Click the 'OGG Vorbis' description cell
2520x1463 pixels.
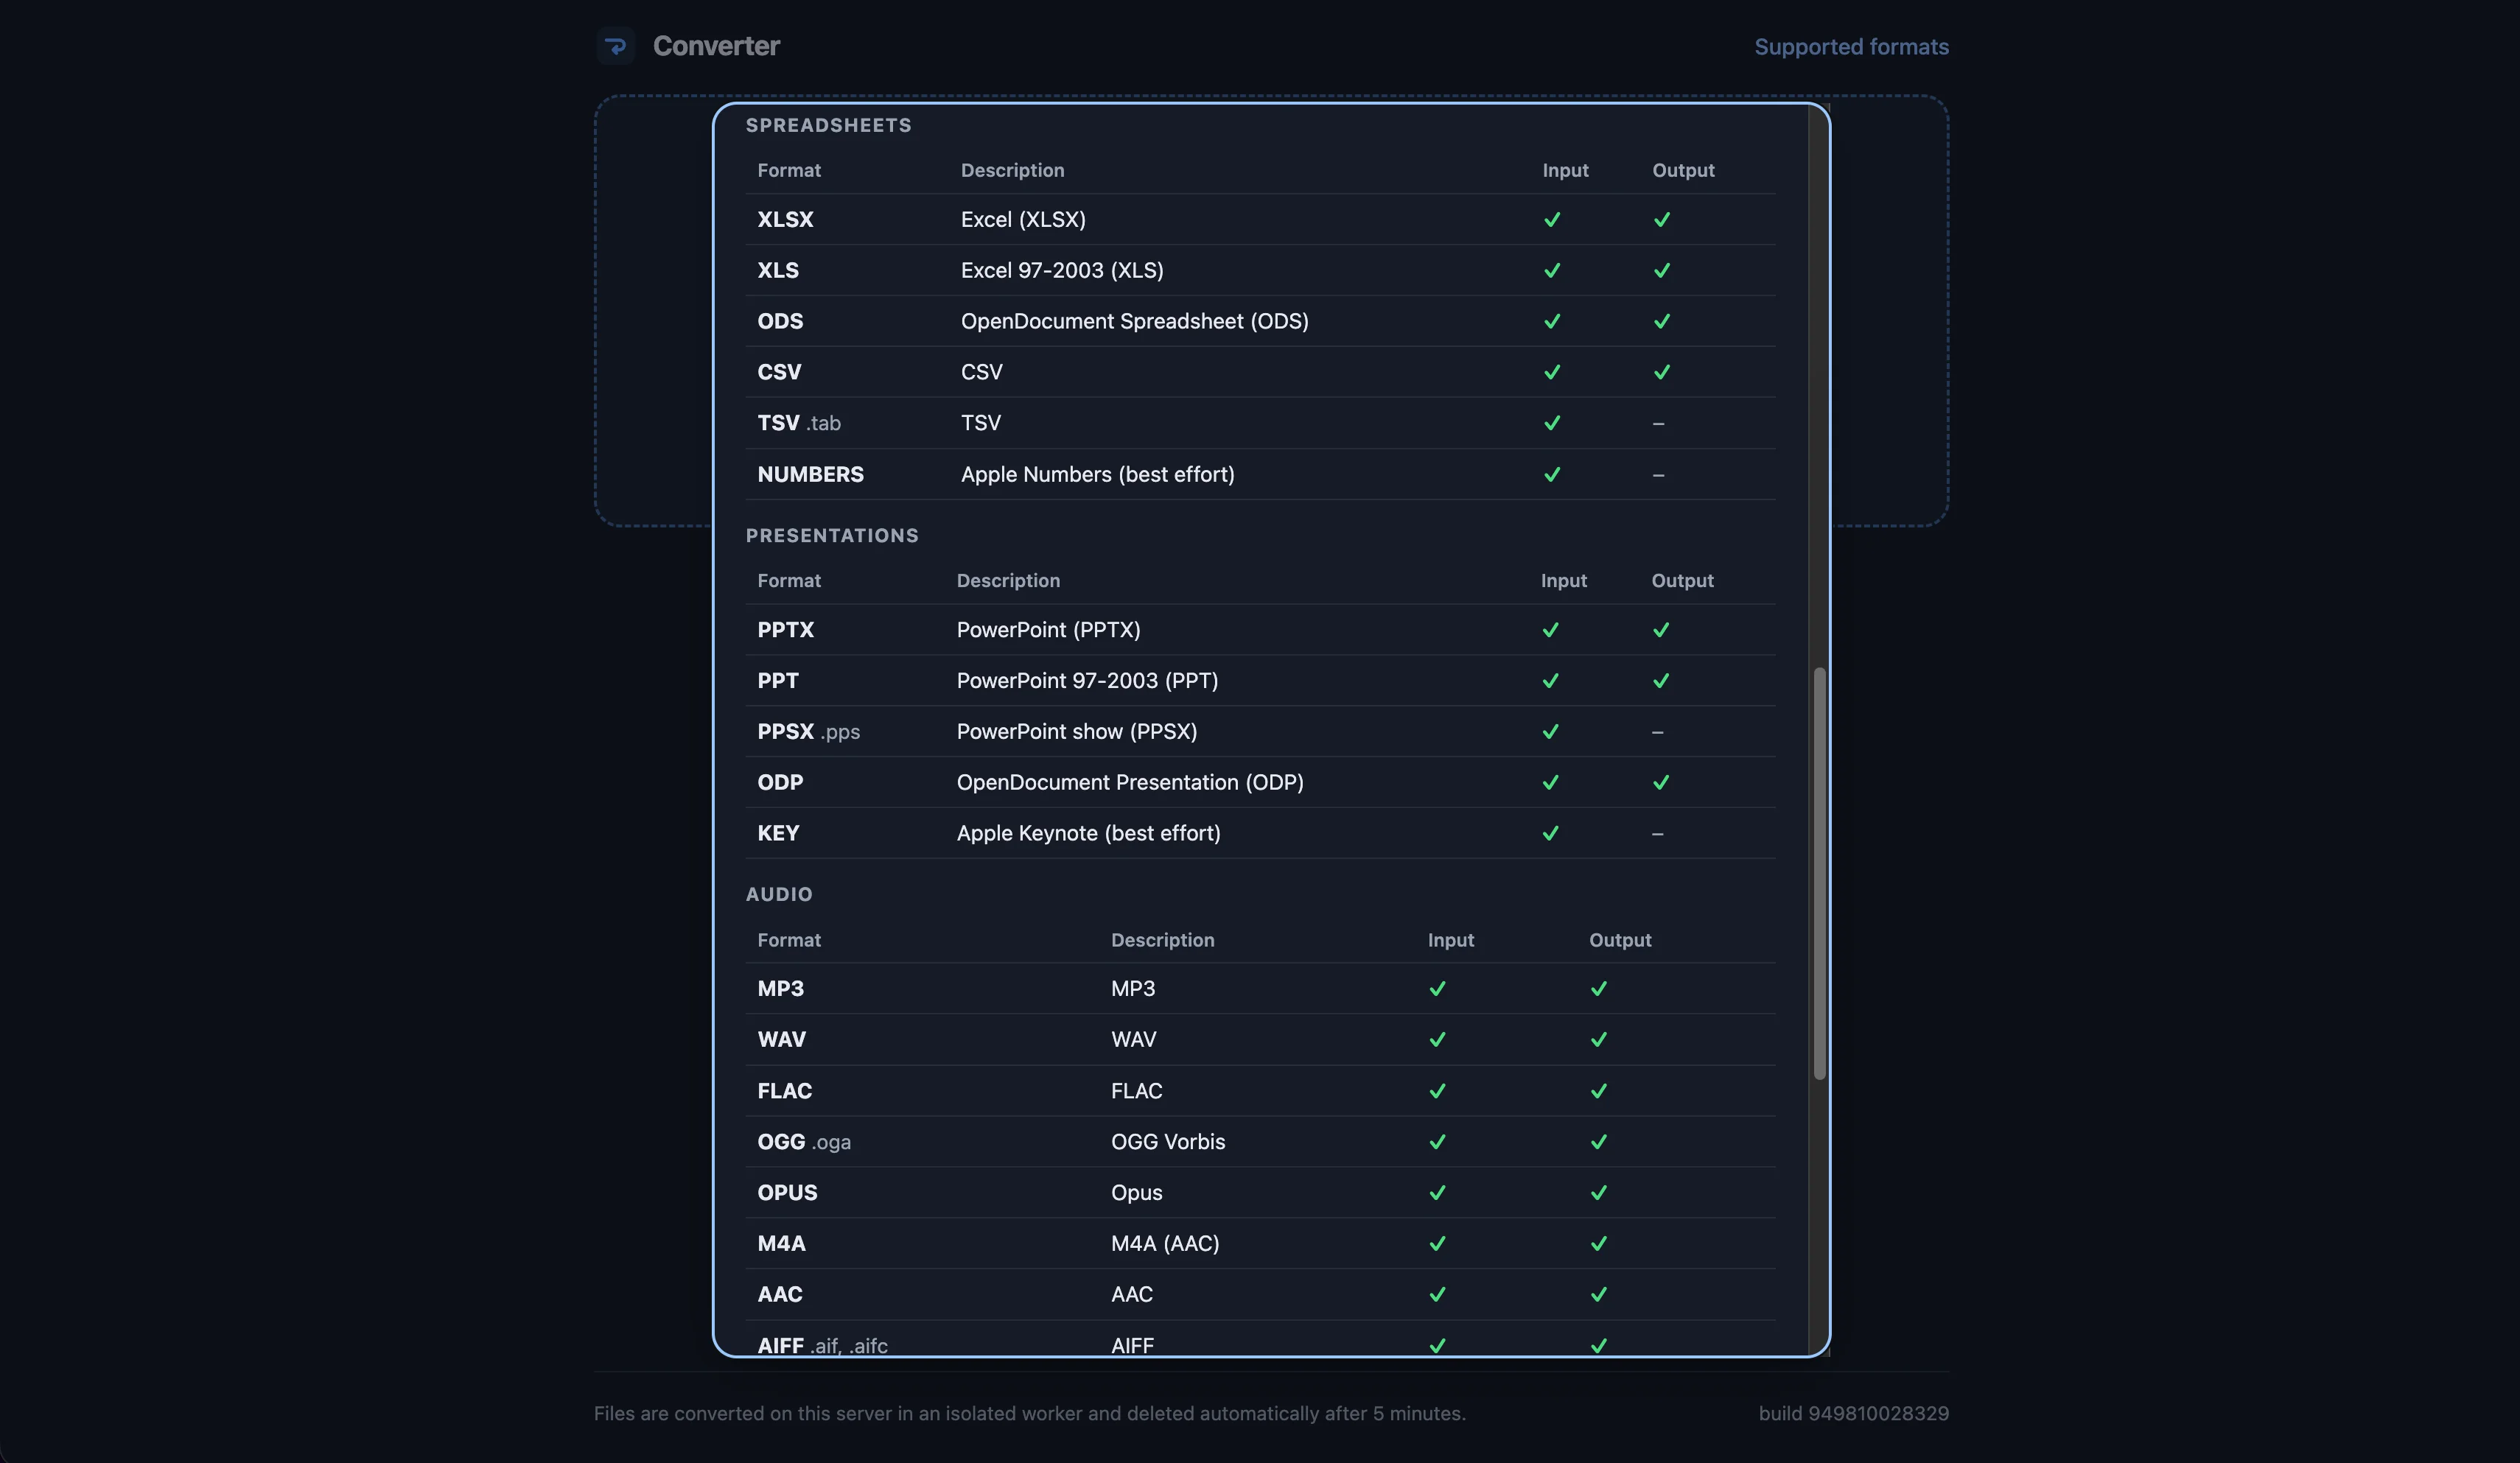(x=1168, y=1142)
